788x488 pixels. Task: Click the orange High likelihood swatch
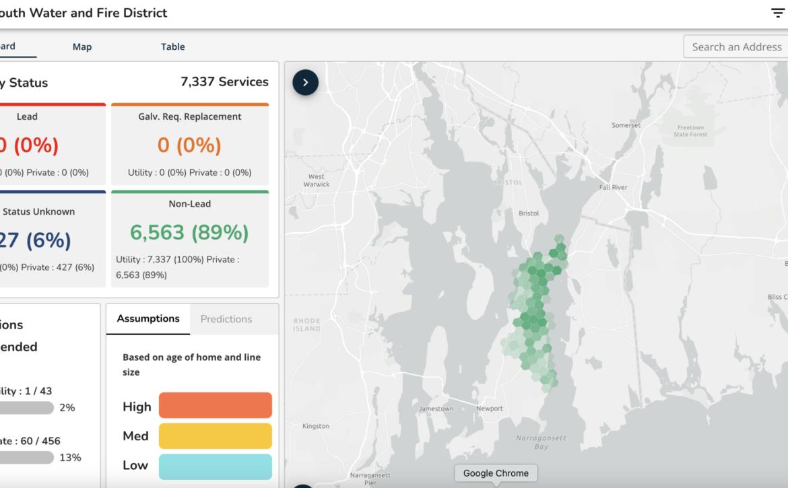215,406
